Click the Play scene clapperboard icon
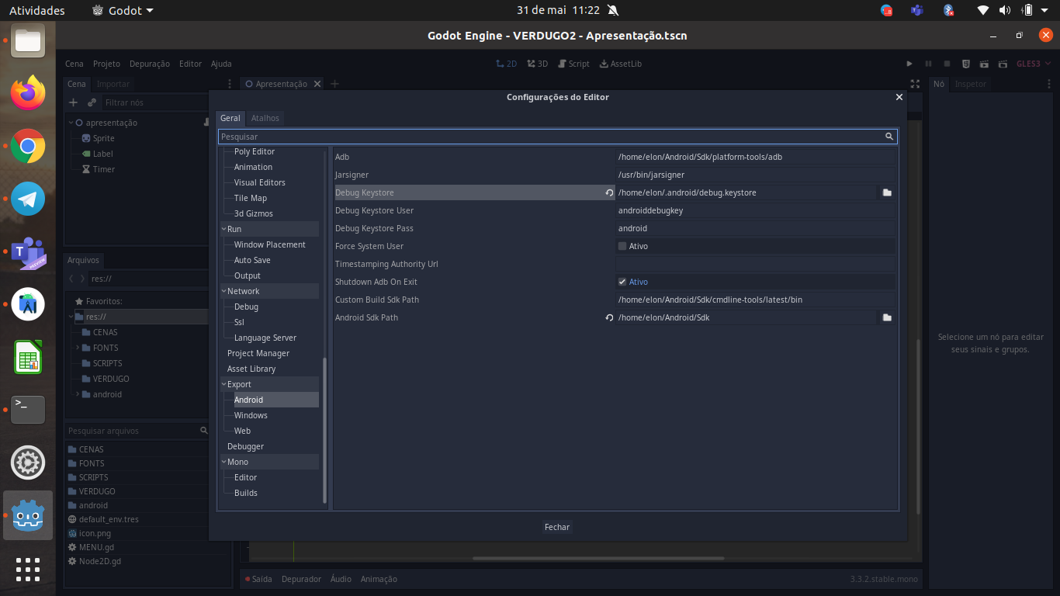This screenshot has width=1060, height=596. 984,64
